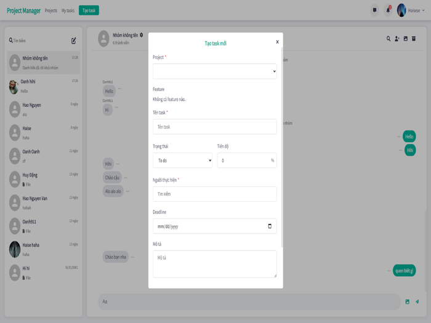Open the Huy Đặng conversation
Screen dimensions: 431x323
pos(44,180)
